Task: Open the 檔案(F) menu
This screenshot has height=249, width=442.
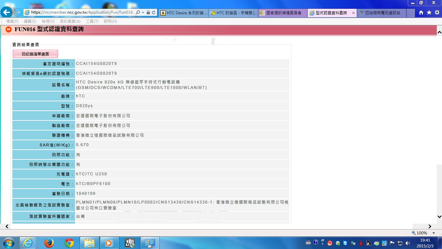Action: tap(12, 21)
